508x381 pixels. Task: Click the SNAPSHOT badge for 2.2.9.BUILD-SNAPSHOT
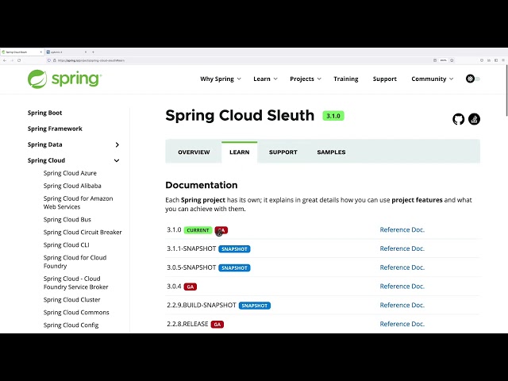tap(254, 306)
